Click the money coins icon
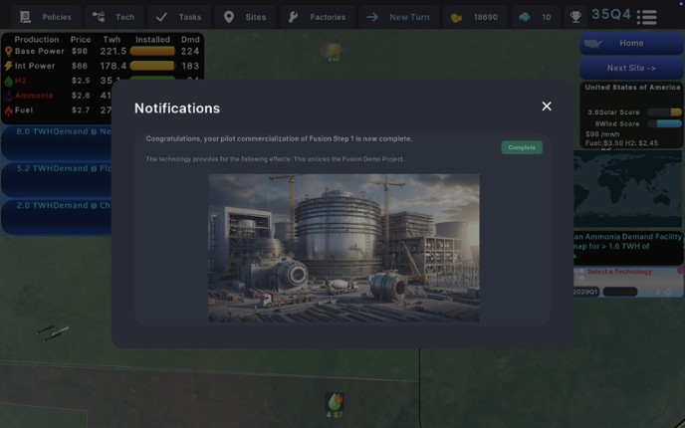The image size is (685, 428). pyautogui.click(x=456, y=18)
